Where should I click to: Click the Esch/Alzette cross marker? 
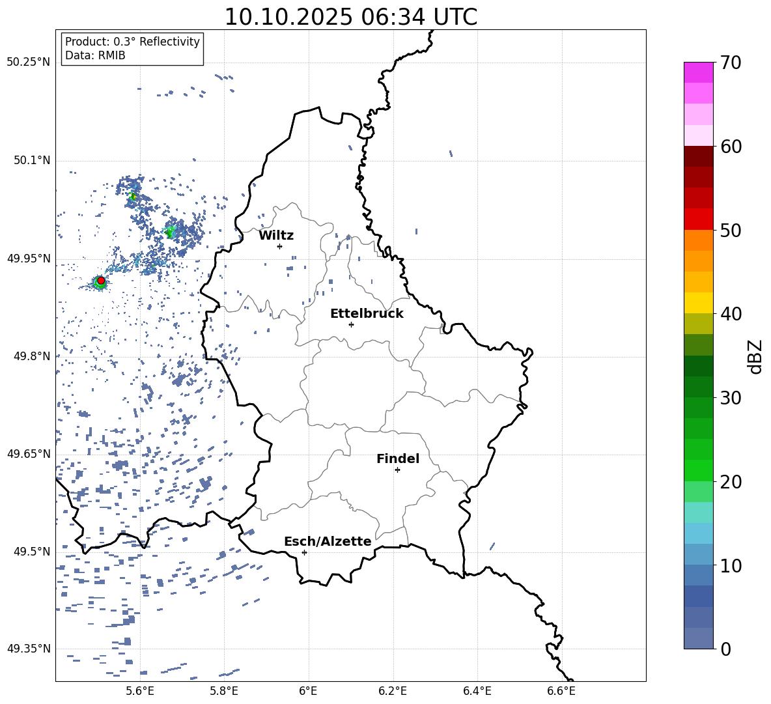304,552
